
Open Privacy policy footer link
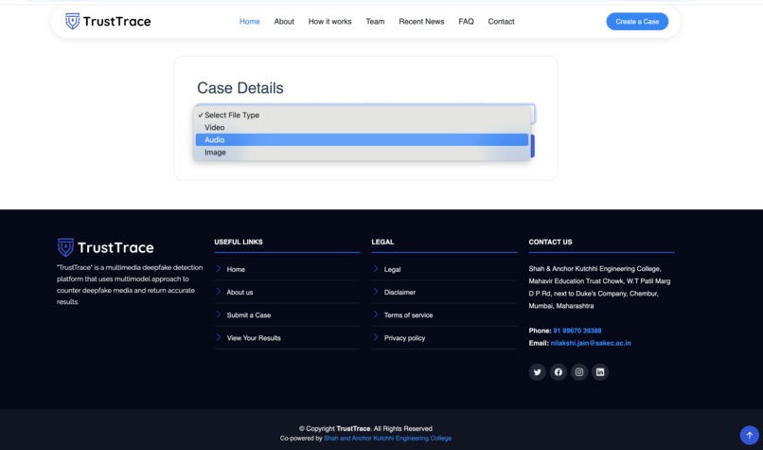coord(404,338)
